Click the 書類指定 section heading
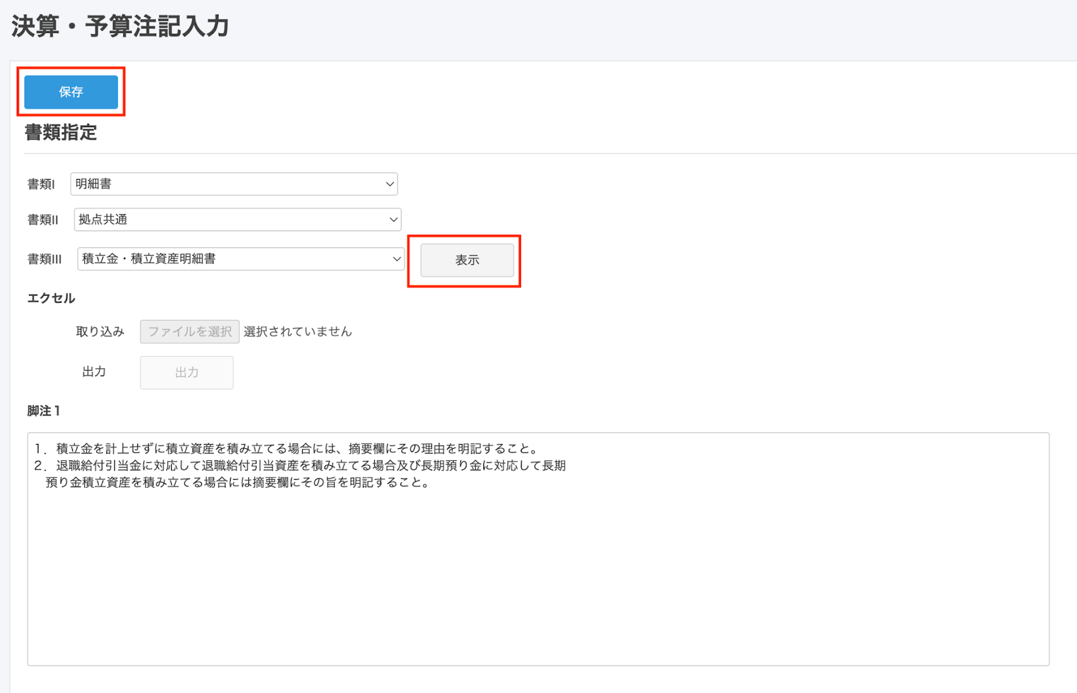1077x693 pixels. [x=61, y=133]
